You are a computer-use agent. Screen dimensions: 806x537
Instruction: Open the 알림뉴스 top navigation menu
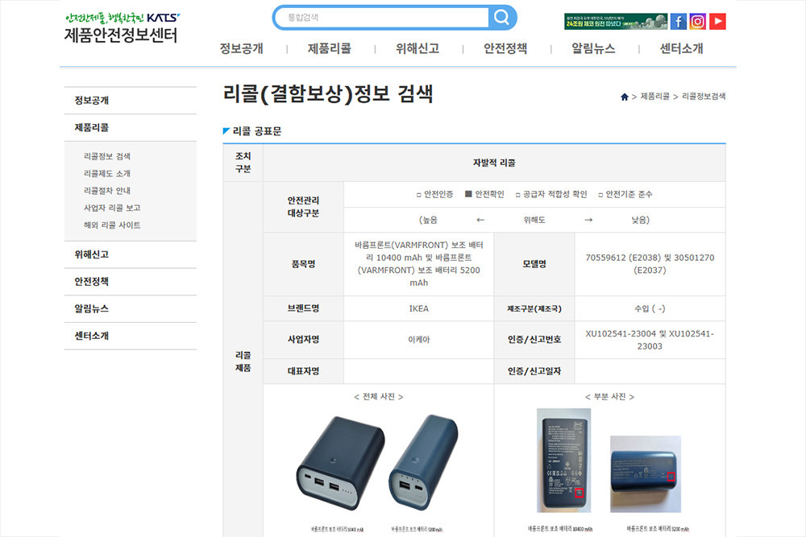click(x=593, y=48)
